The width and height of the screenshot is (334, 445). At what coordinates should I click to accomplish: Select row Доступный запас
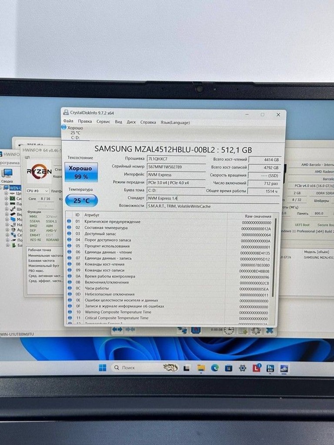(169, 234)
